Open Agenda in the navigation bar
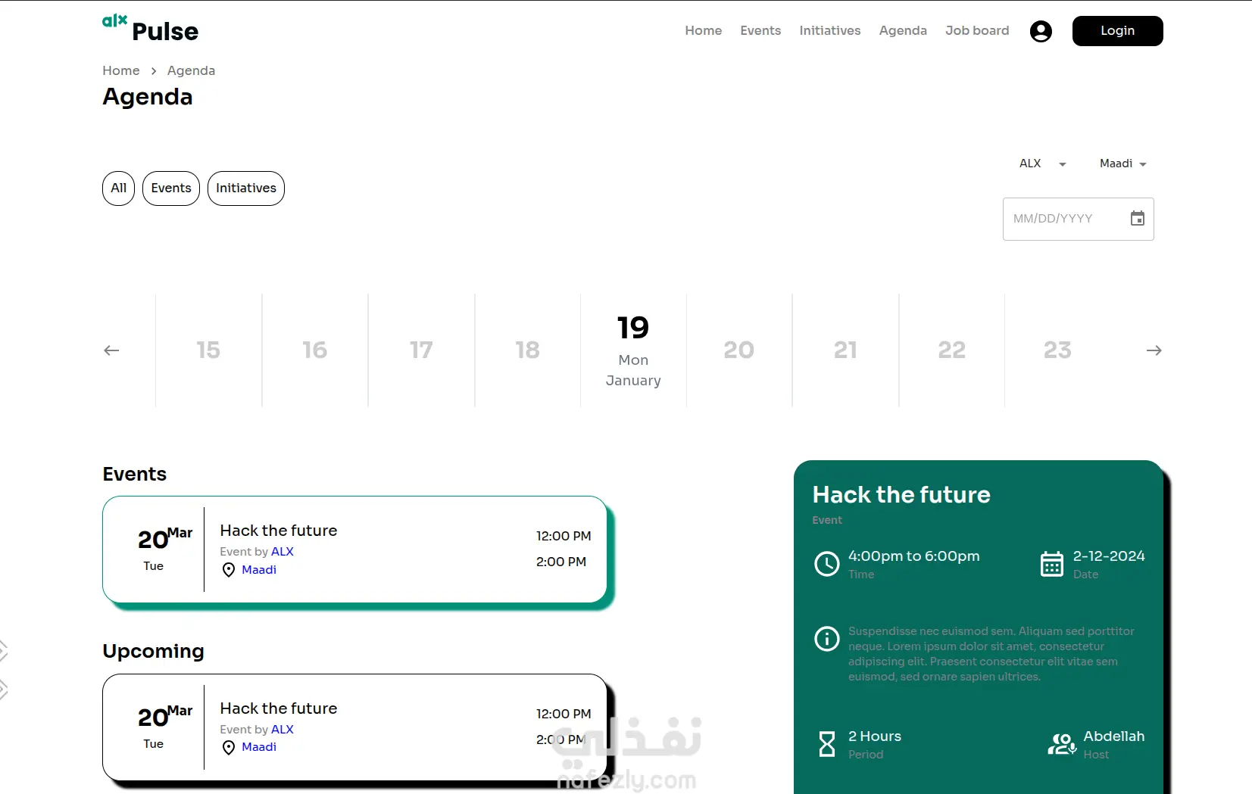Viewport: 1252px width, 794px height. [x=903, y=31]
